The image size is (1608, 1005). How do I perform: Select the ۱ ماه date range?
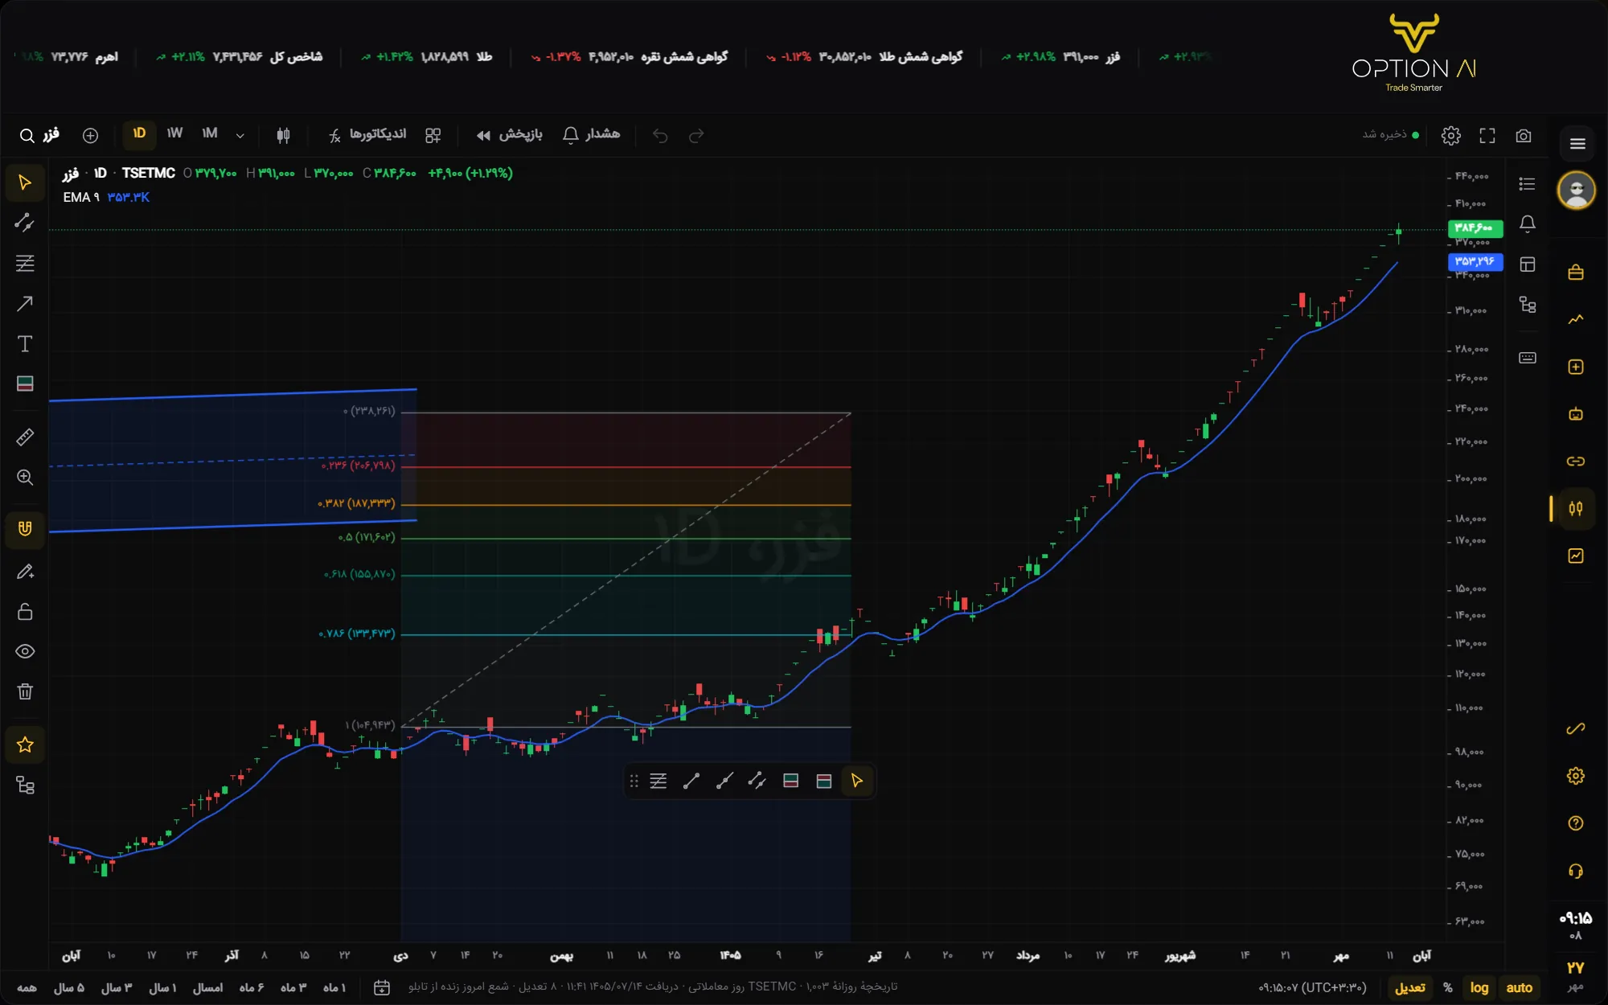(334, 987)
